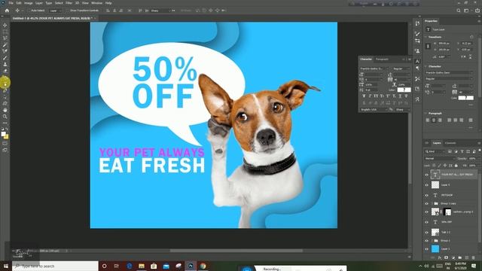Open language English USA dropdown
The height and width of the screenshot is (271, 482).
pos(374,109)
